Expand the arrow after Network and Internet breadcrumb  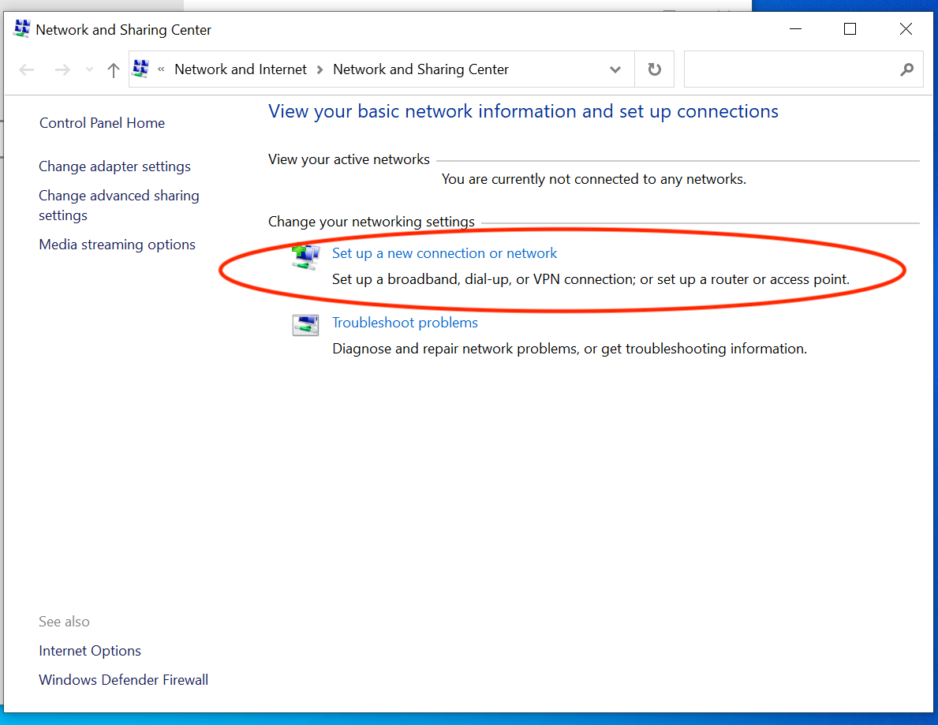pyautogui.click(x=320, y=69)
